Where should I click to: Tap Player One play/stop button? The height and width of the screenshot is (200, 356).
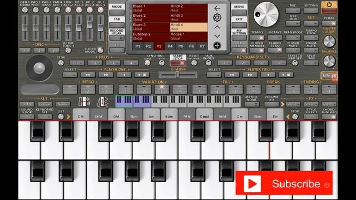tap(142, 74)
